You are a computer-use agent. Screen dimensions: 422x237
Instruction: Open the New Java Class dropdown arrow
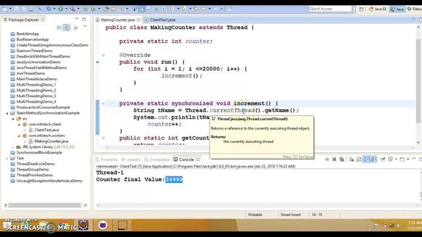[x=99, y=9]
